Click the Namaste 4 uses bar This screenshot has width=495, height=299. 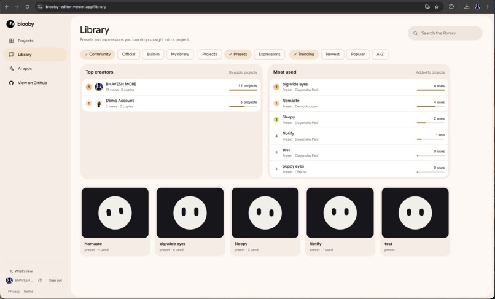click(x=431, y=106)
